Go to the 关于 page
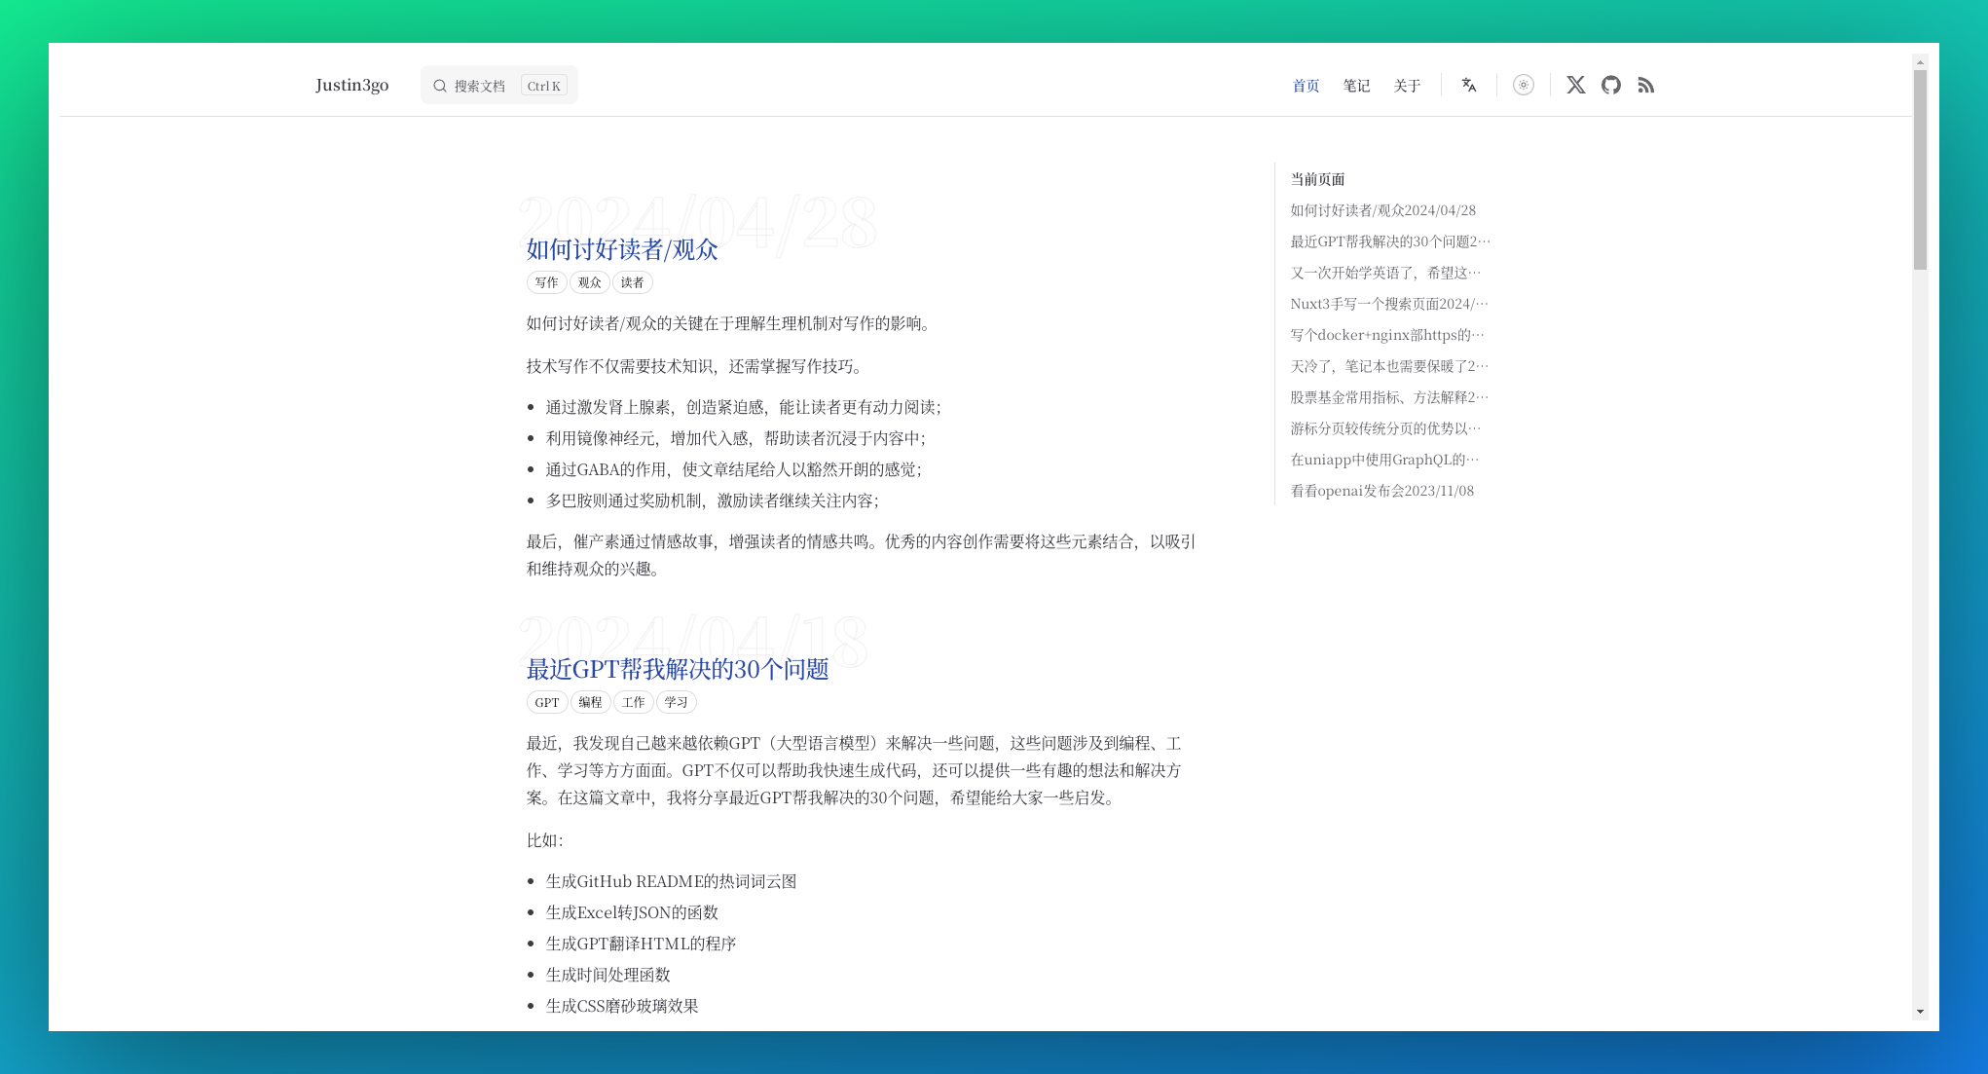This screenshot has height=1074, width=1988. [x=1407, y=86]
